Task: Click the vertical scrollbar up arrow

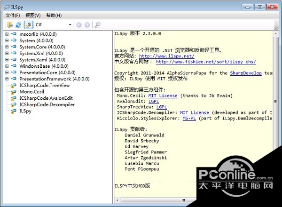Action: point(275,34)
